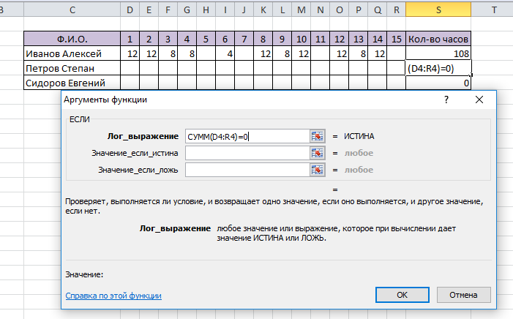Select column G header
This screenshot has height=319, width=513.
(187, 10)
